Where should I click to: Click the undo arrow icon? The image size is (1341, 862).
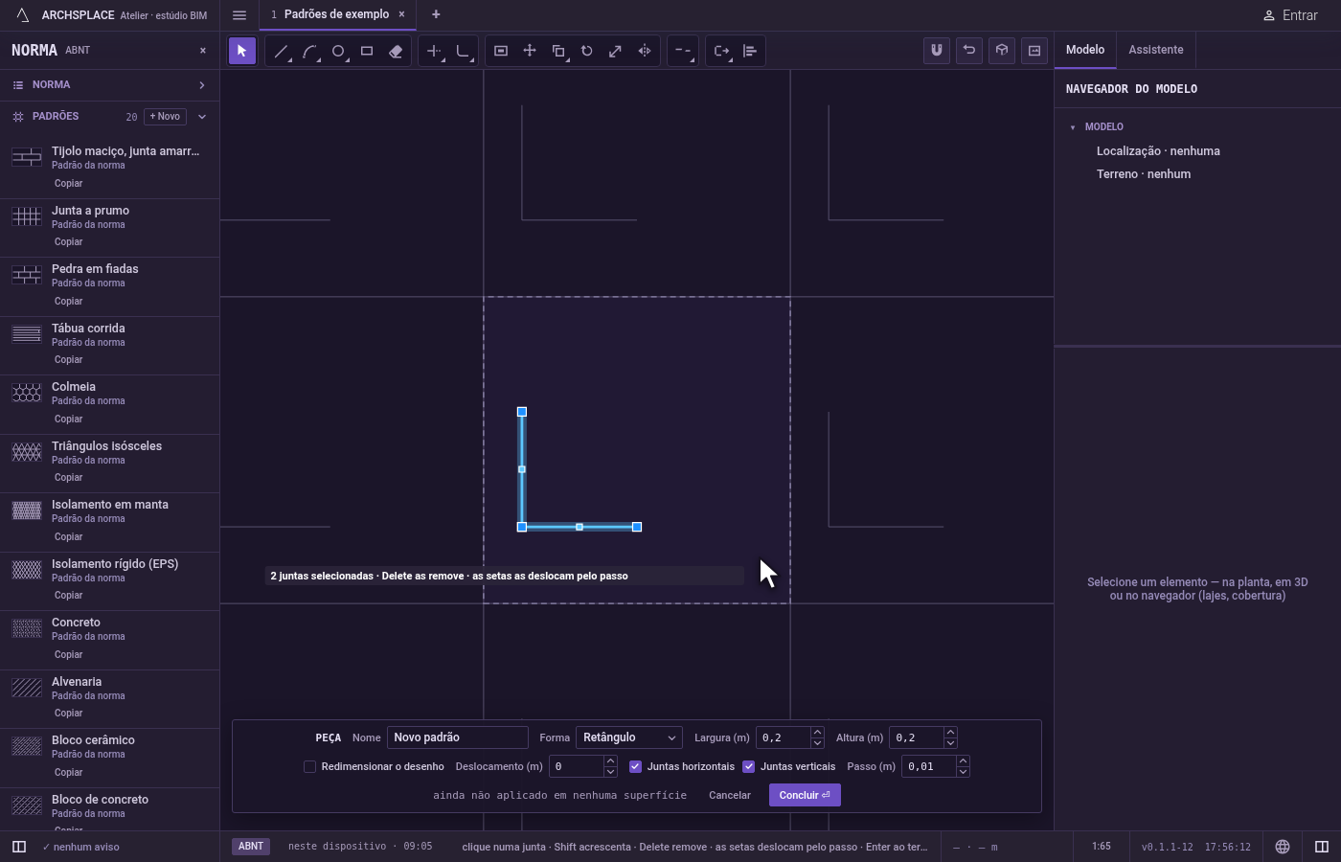(x=969, y=51)
